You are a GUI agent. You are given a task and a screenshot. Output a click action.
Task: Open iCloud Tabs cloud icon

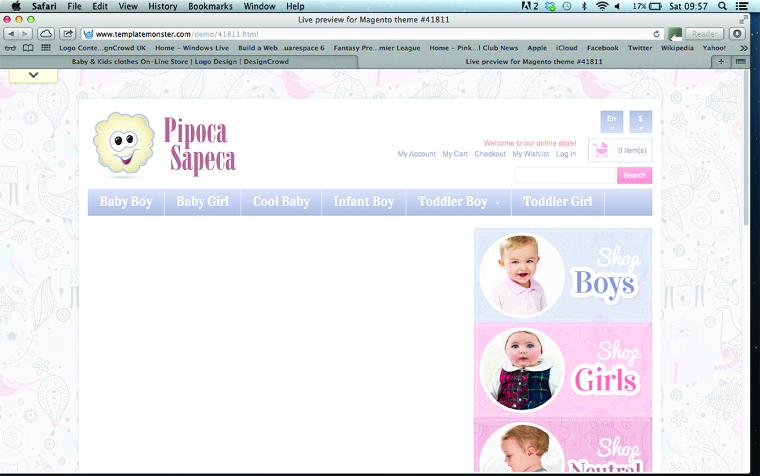tap(46, 34)
